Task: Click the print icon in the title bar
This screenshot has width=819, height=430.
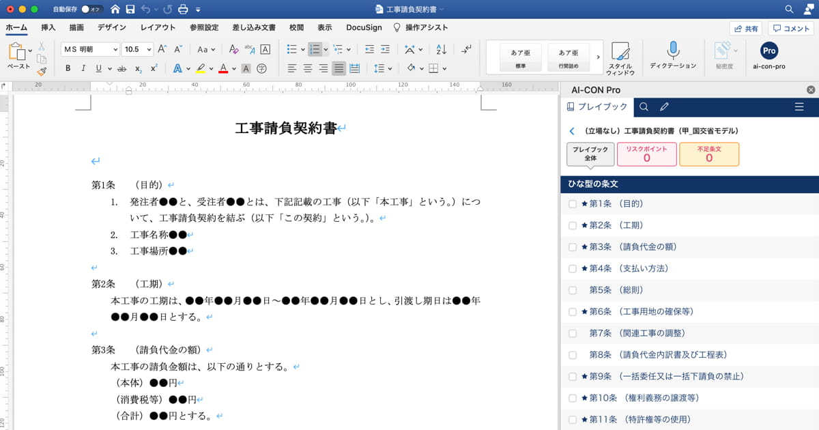Action: click(182, 9)
